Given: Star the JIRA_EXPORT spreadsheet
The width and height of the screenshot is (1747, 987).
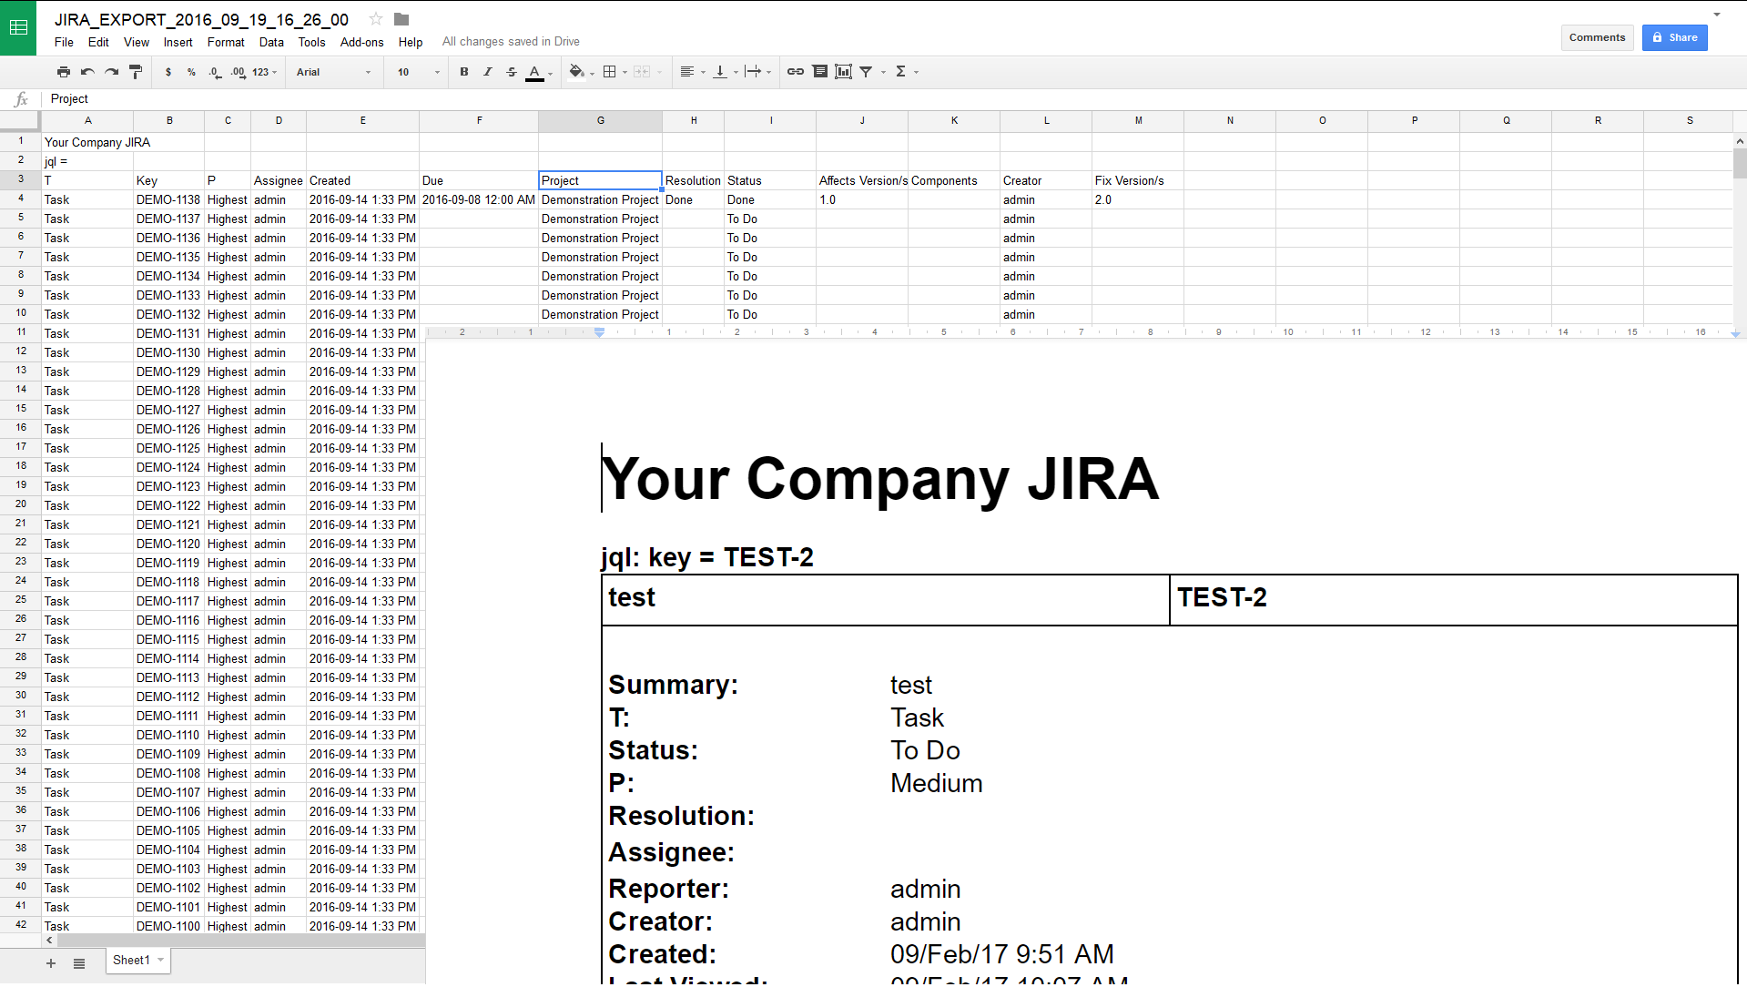Looking at the screenshot, I should coord(375,19).
